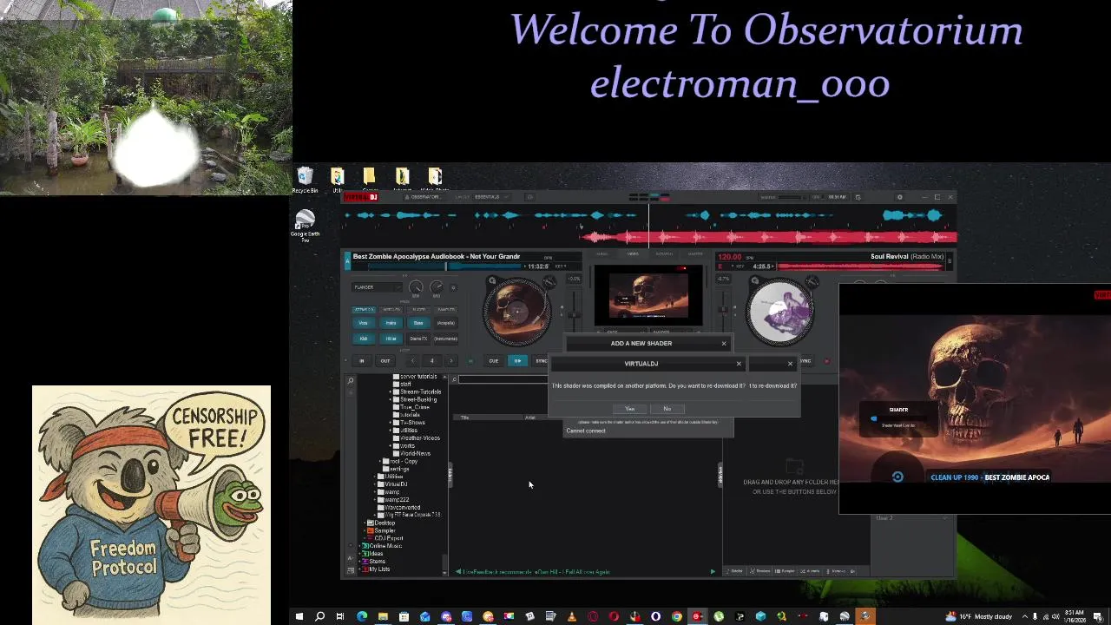The height and width of the screenshot is (625, 1111).
Task: Open Google Chrome from taskbar
Action: tap(677, 616)
